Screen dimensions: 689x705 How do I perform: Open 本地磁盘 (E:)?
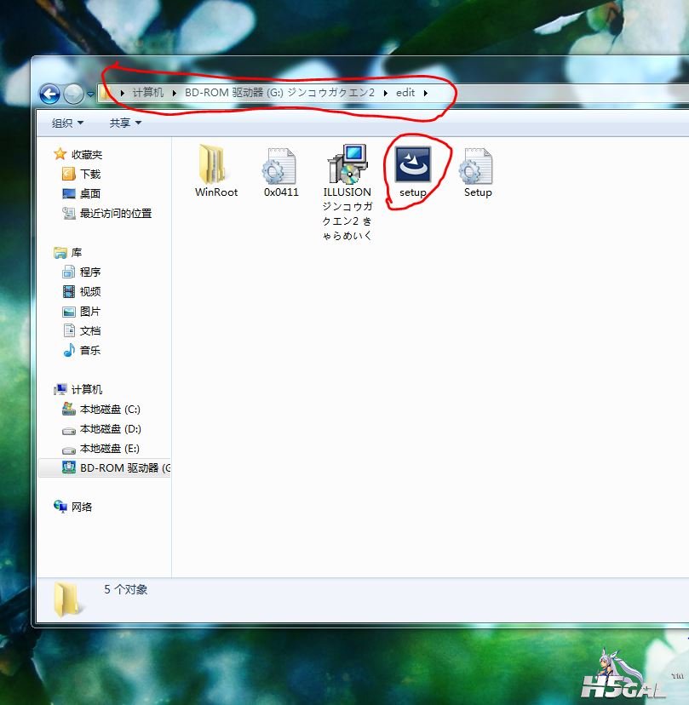(109, 448)
